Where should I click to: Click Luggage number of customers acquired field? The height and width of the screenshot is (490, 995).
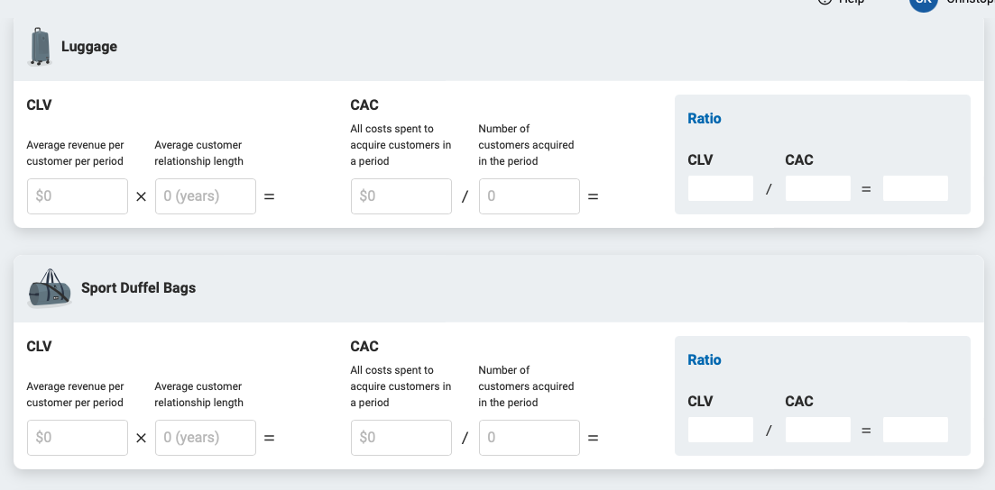click(x=530, y=196)
